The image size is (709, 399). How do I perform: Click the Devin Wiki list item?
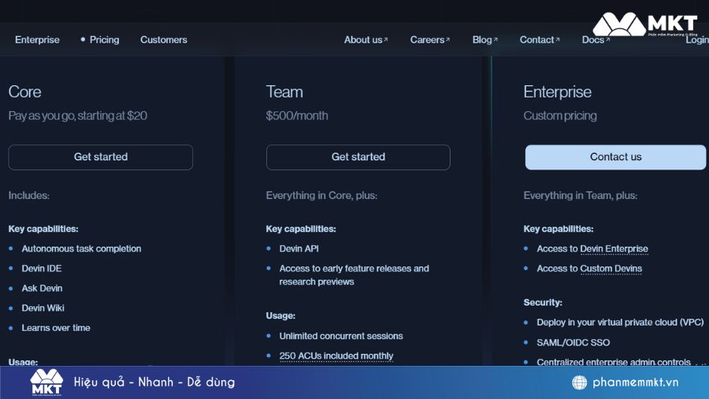tap(43, 308)
